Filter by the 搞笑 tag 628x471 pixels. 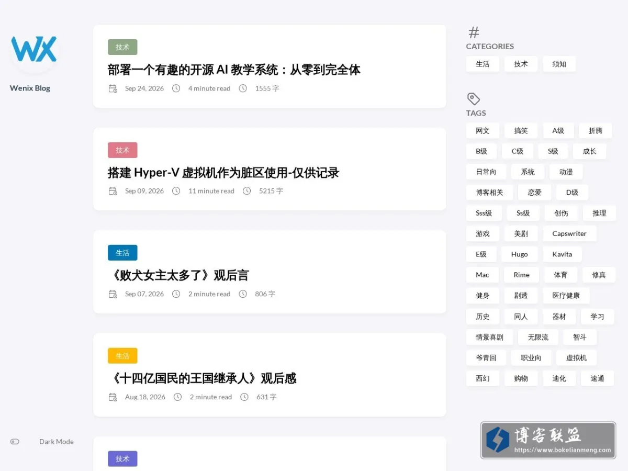521,131
